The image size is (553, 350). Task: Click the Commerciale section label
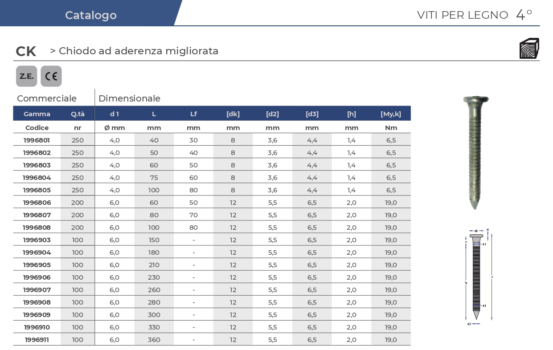(47, 98)
